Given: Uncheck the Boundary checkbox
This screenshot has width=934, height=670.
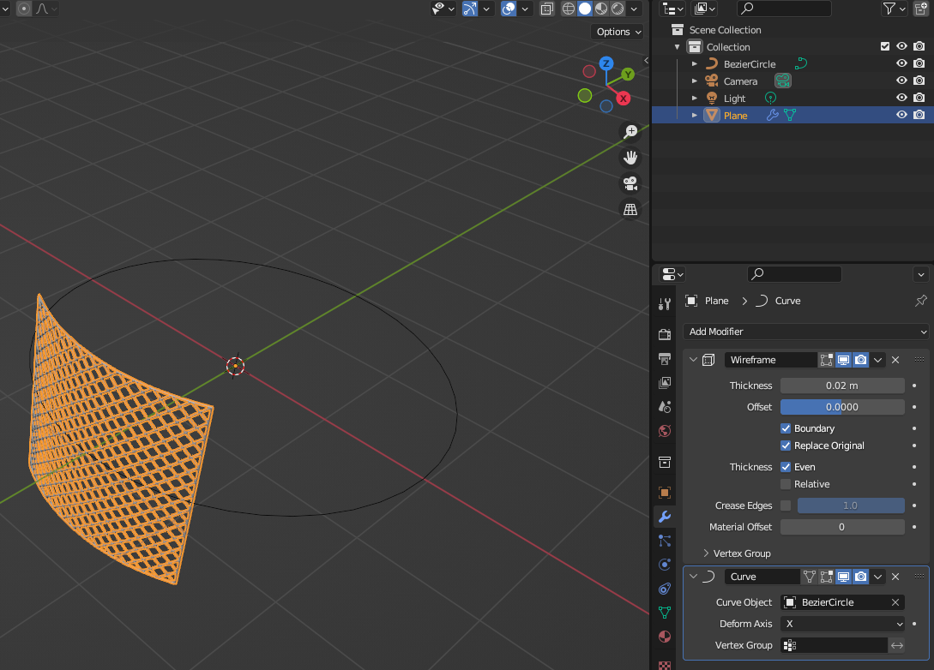Looking at the screenshot, I should pyautogui.click(x=786, y=428).
